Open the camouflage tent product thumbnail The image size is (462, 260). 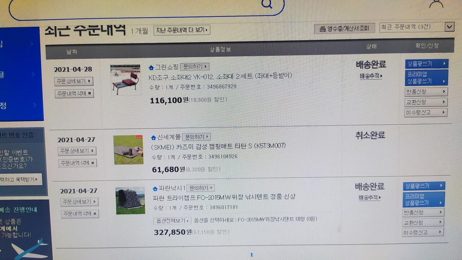coord(130,200)
